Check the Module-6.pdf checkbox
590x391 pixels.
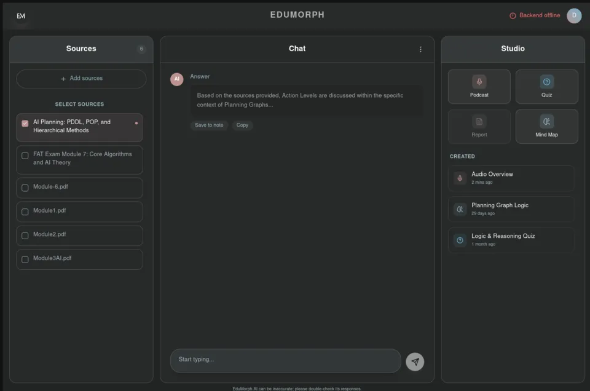click(25, 188)
